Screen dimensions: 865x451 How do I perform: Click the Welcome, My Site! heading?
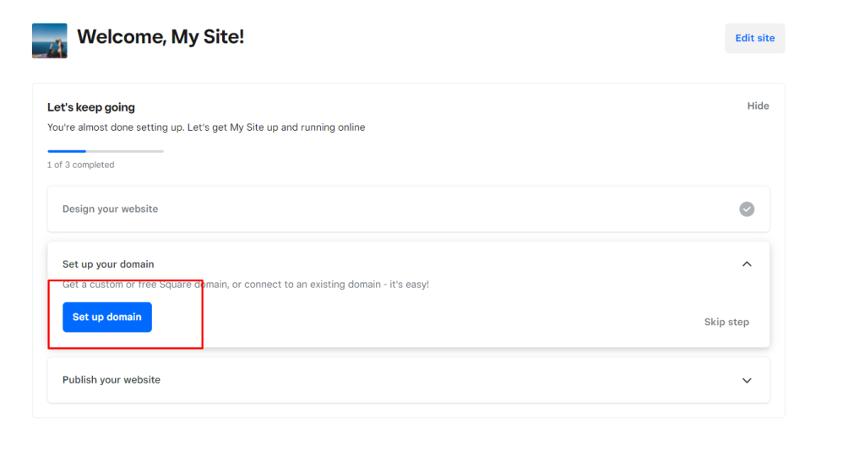click(x=160, y=37)
